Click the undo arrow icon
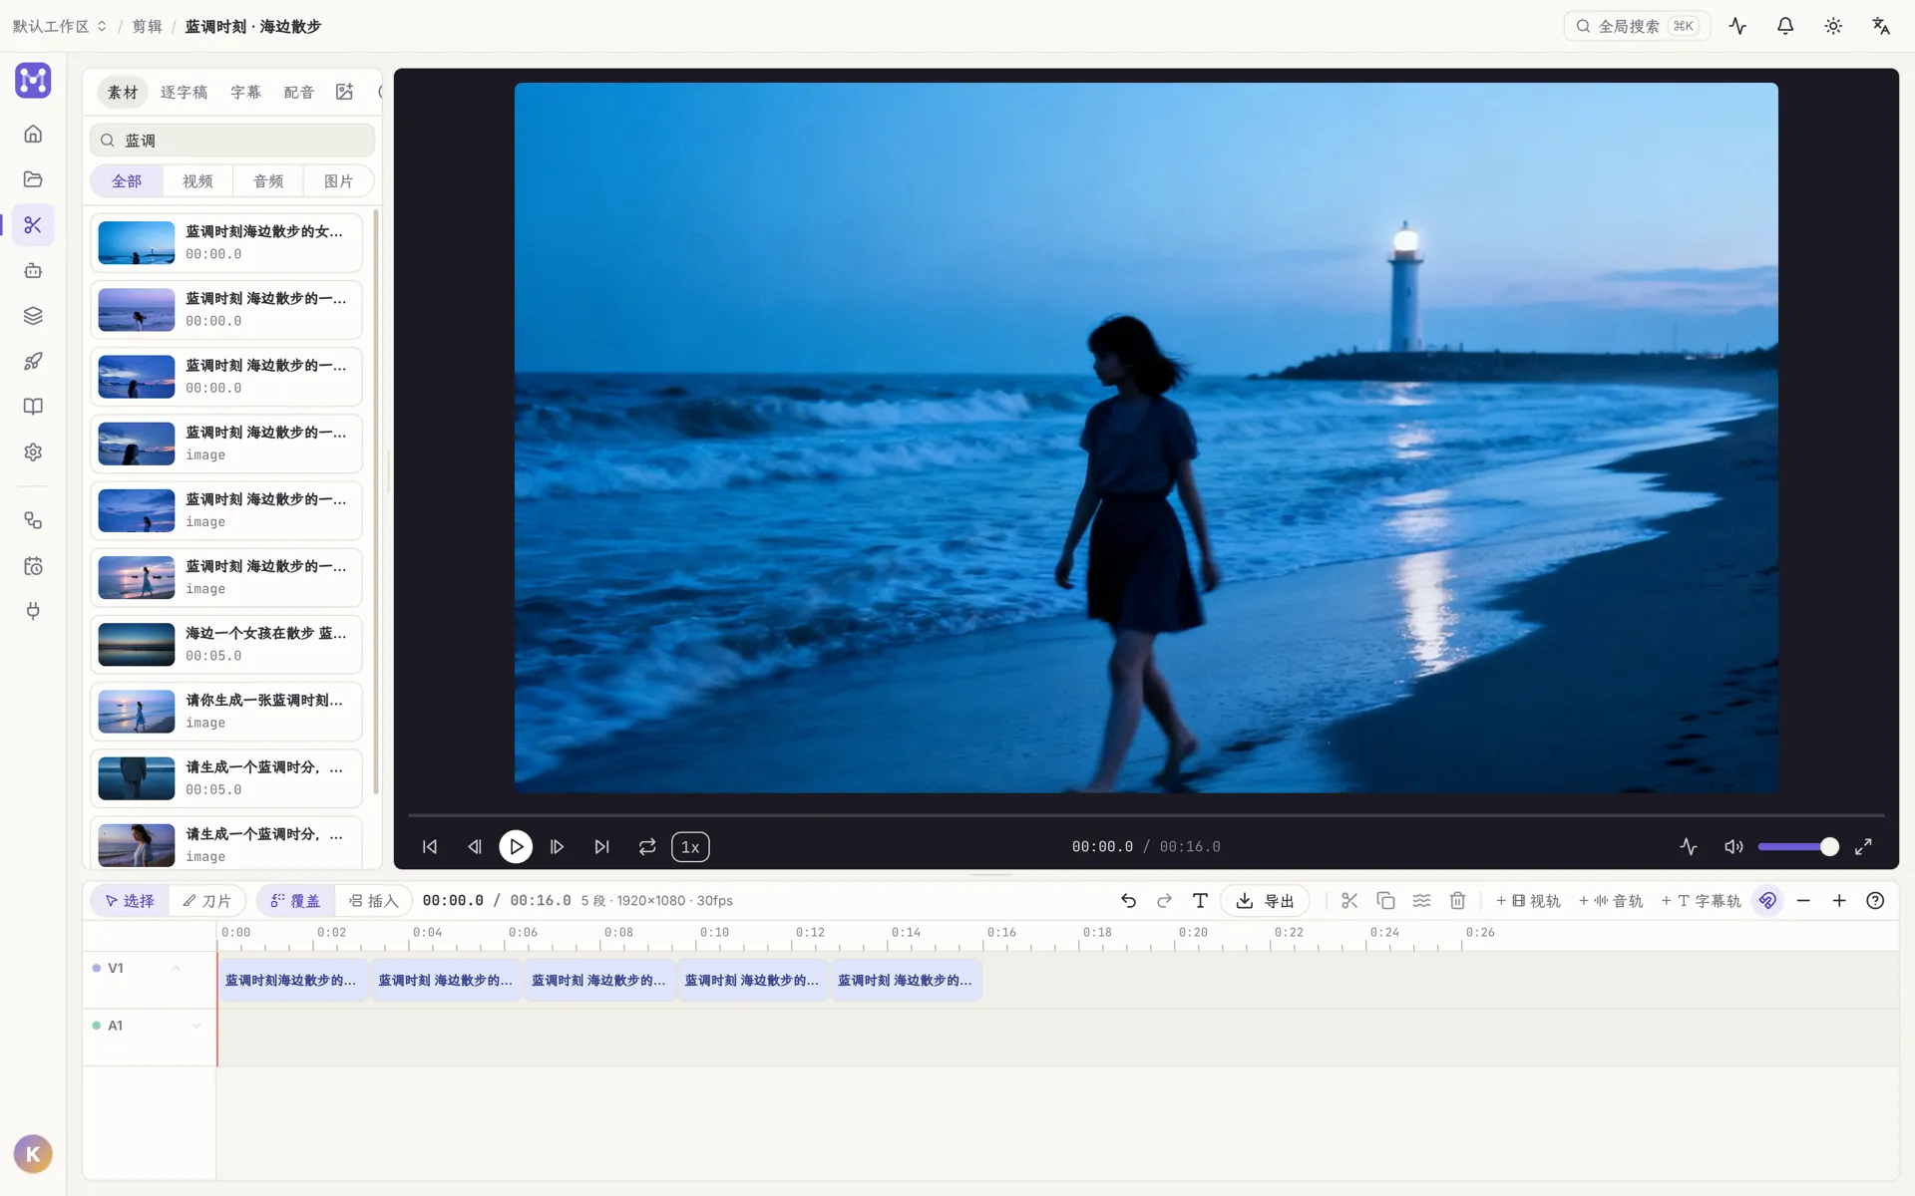 [1128, 901]
